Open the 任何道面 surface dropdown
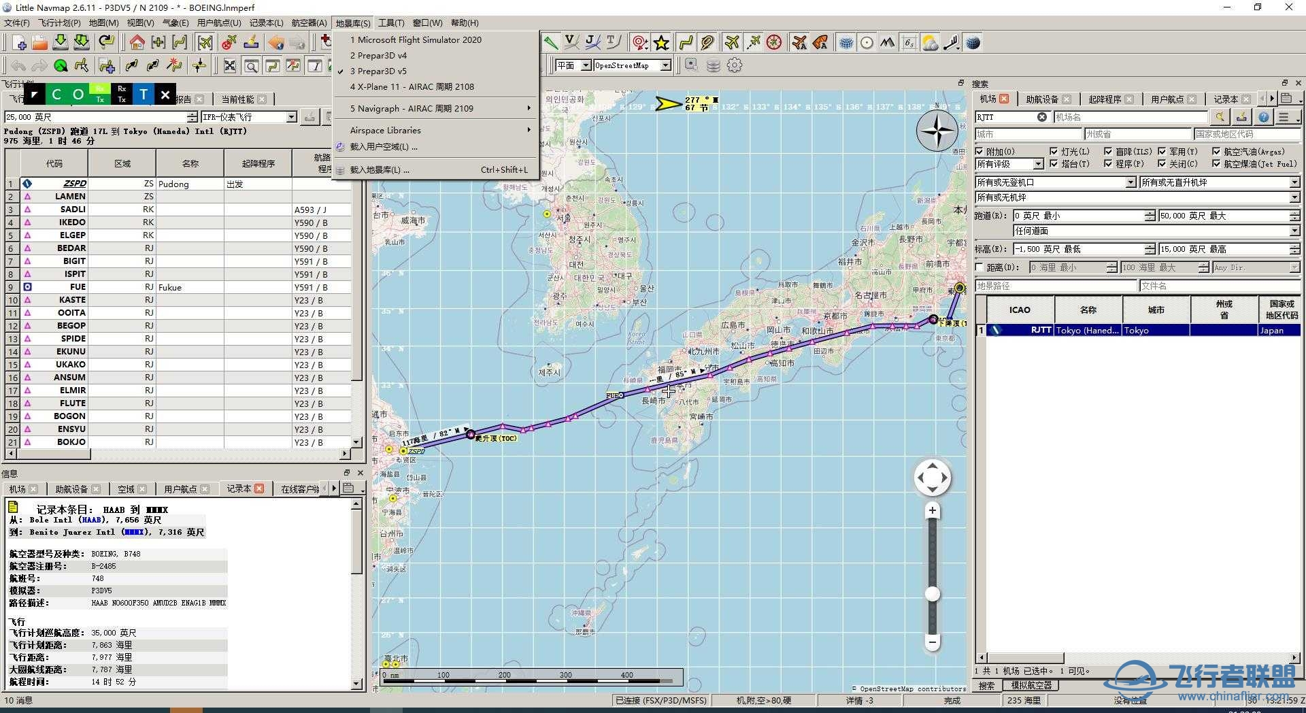This screenshot has width=1306, height=713. 1157,231
